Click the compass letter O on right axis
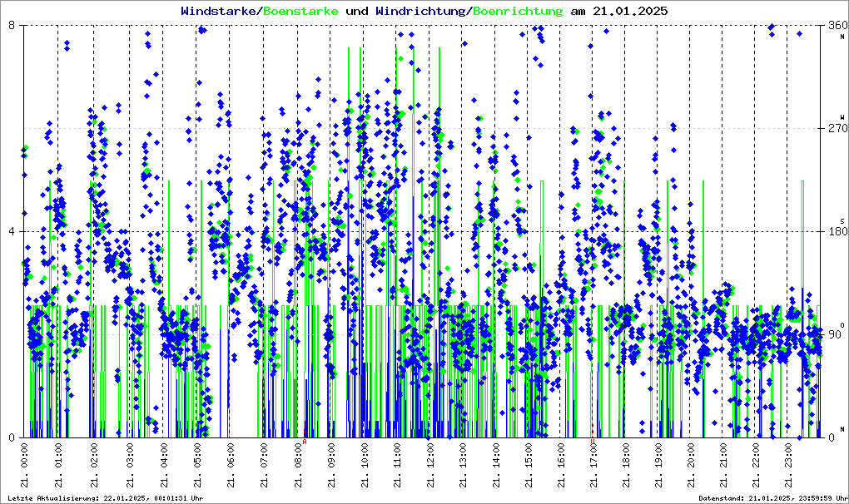Image resolution: width=849 pixels, height=504 pixels. click(x=842, y=324)
